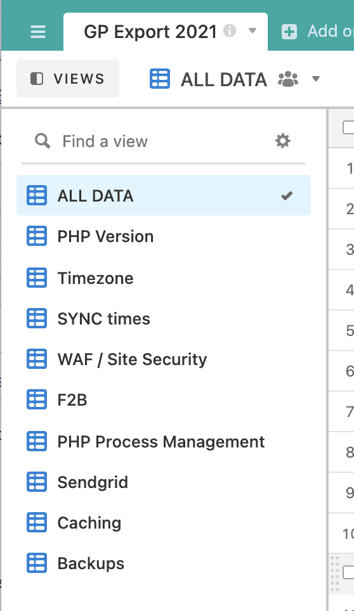Click the plus icon to add table
This screenshot has width=354, height=611.
tap(289, 32)
